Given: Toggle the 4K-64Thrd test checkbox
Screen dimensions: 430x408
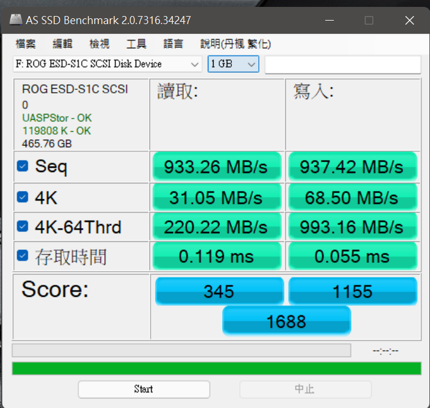Looking at the screenshot, I should [x=23, y=226].
